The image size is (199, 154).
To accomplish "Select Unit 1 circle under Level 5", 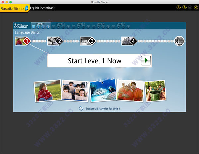I will point(113,27).
